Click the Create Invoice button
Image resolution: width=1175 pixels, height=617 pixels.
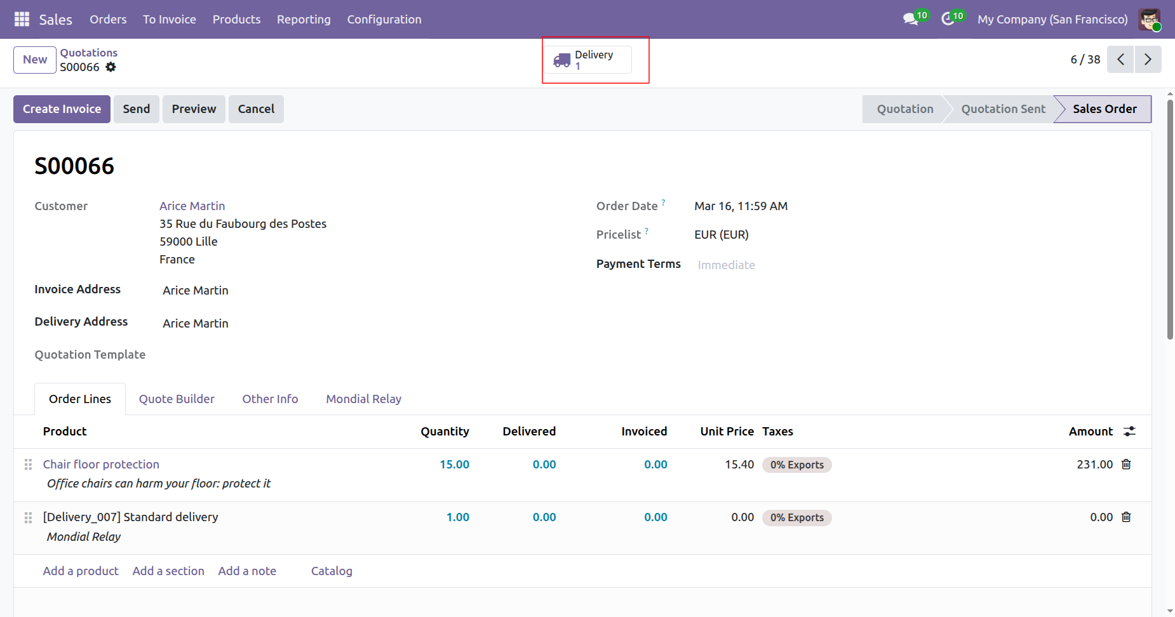(62, 109)
